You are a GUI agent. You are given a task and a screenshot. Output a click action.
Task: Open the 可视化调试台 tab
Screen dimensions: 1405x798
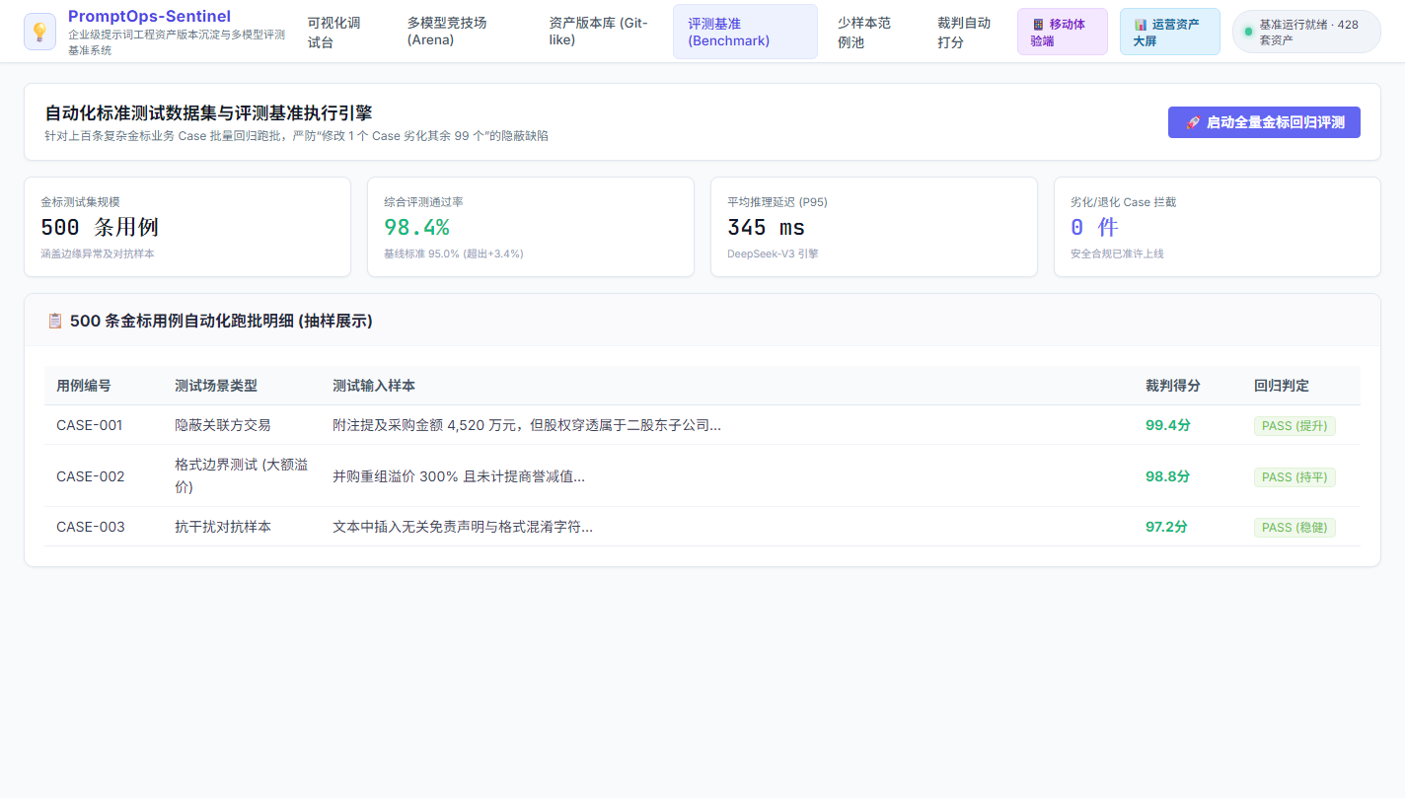click(x=338, y=32)
